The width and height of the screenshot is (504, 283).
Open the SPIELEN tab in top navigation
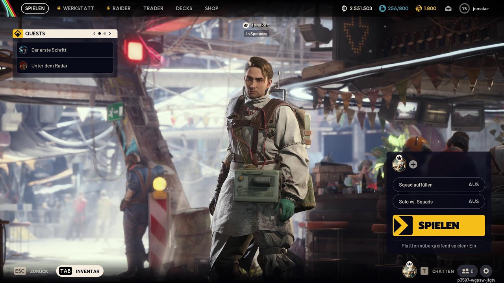[x=35, y=8]
